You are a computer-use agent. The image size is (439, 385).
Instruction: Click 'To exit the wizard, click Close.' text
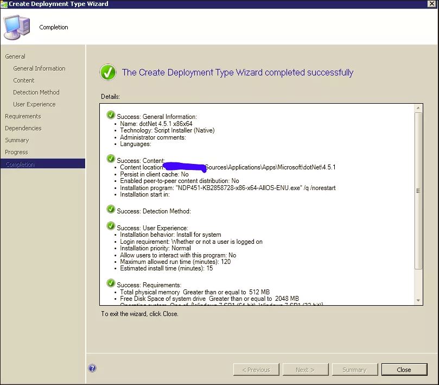pos(139,314)
